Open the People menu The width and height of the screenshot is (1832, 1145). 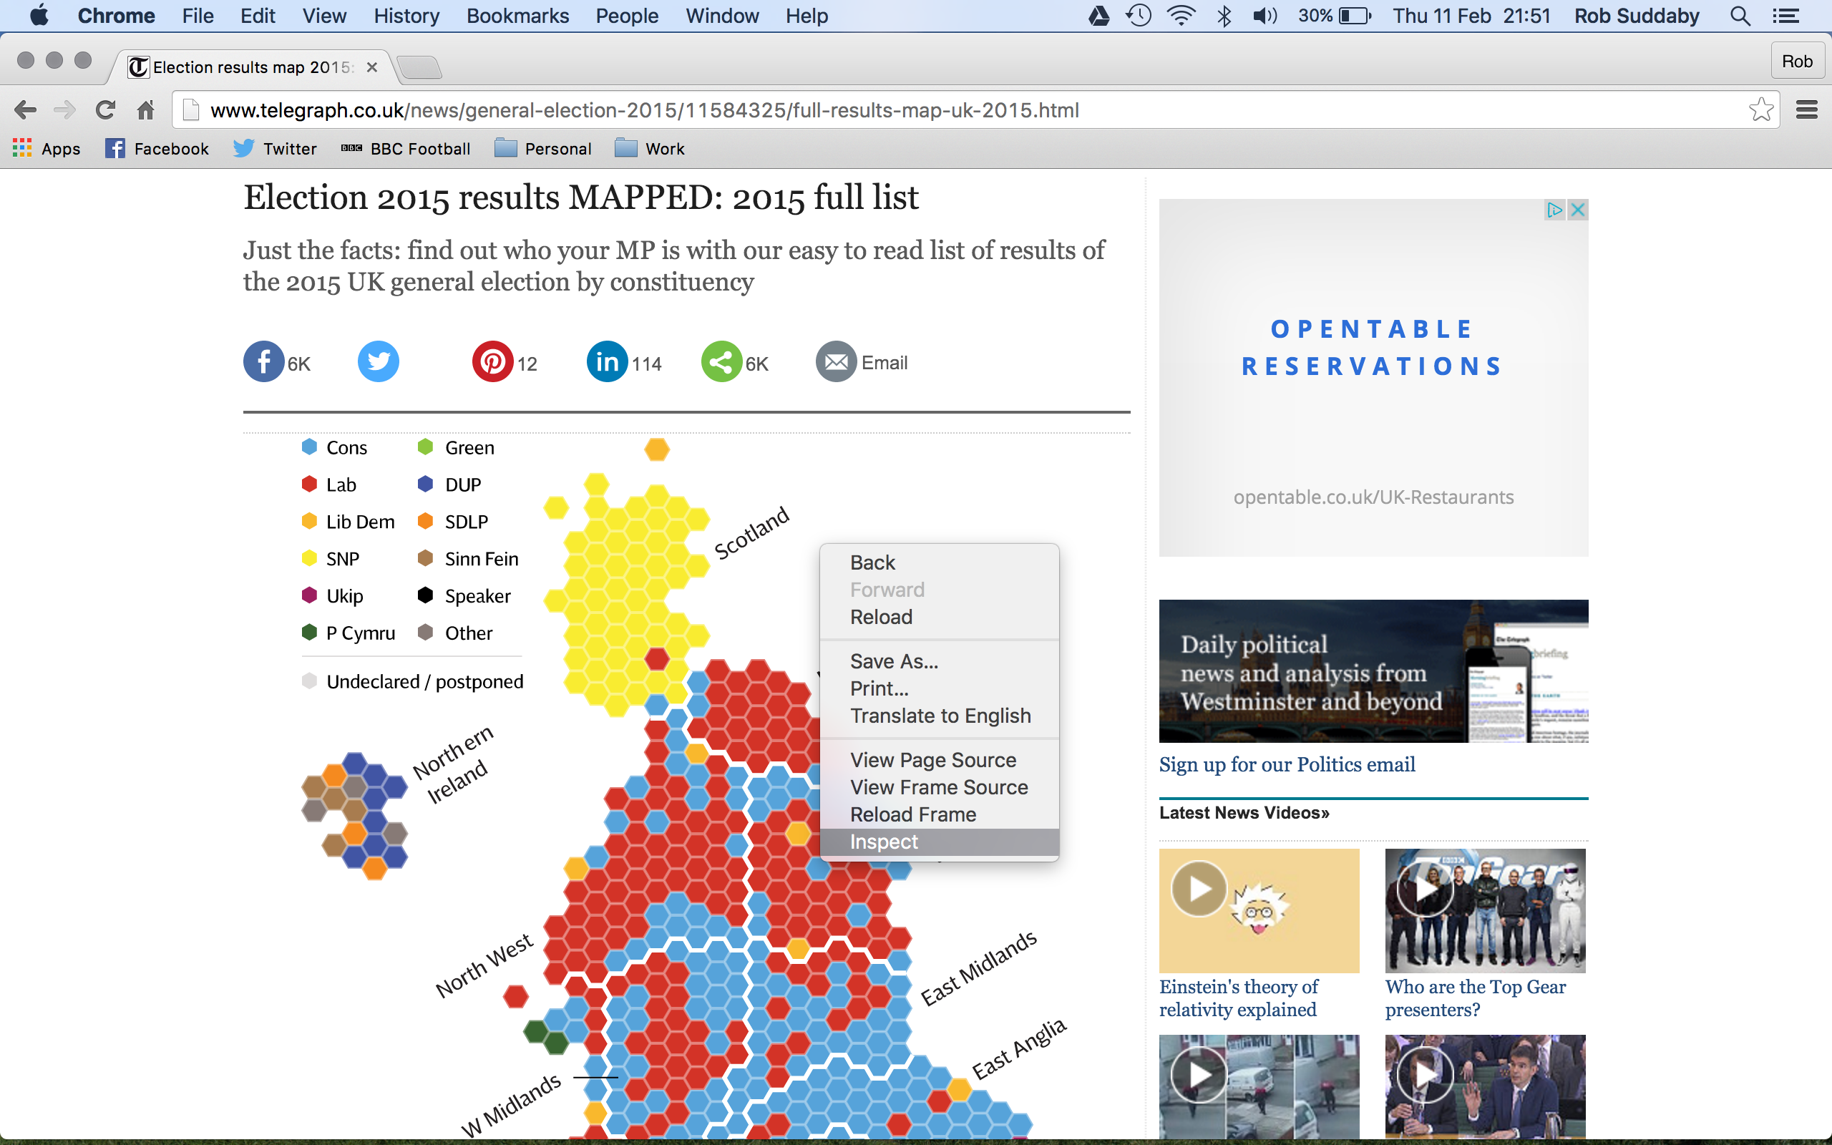[x=627, y=16]
